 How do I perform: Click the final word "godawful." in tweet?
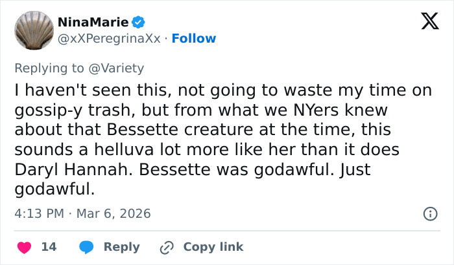(x=54, y=189)
